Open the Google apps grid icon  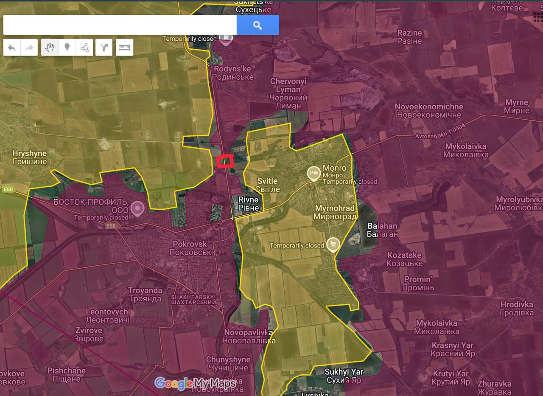[x=538, y=17]
